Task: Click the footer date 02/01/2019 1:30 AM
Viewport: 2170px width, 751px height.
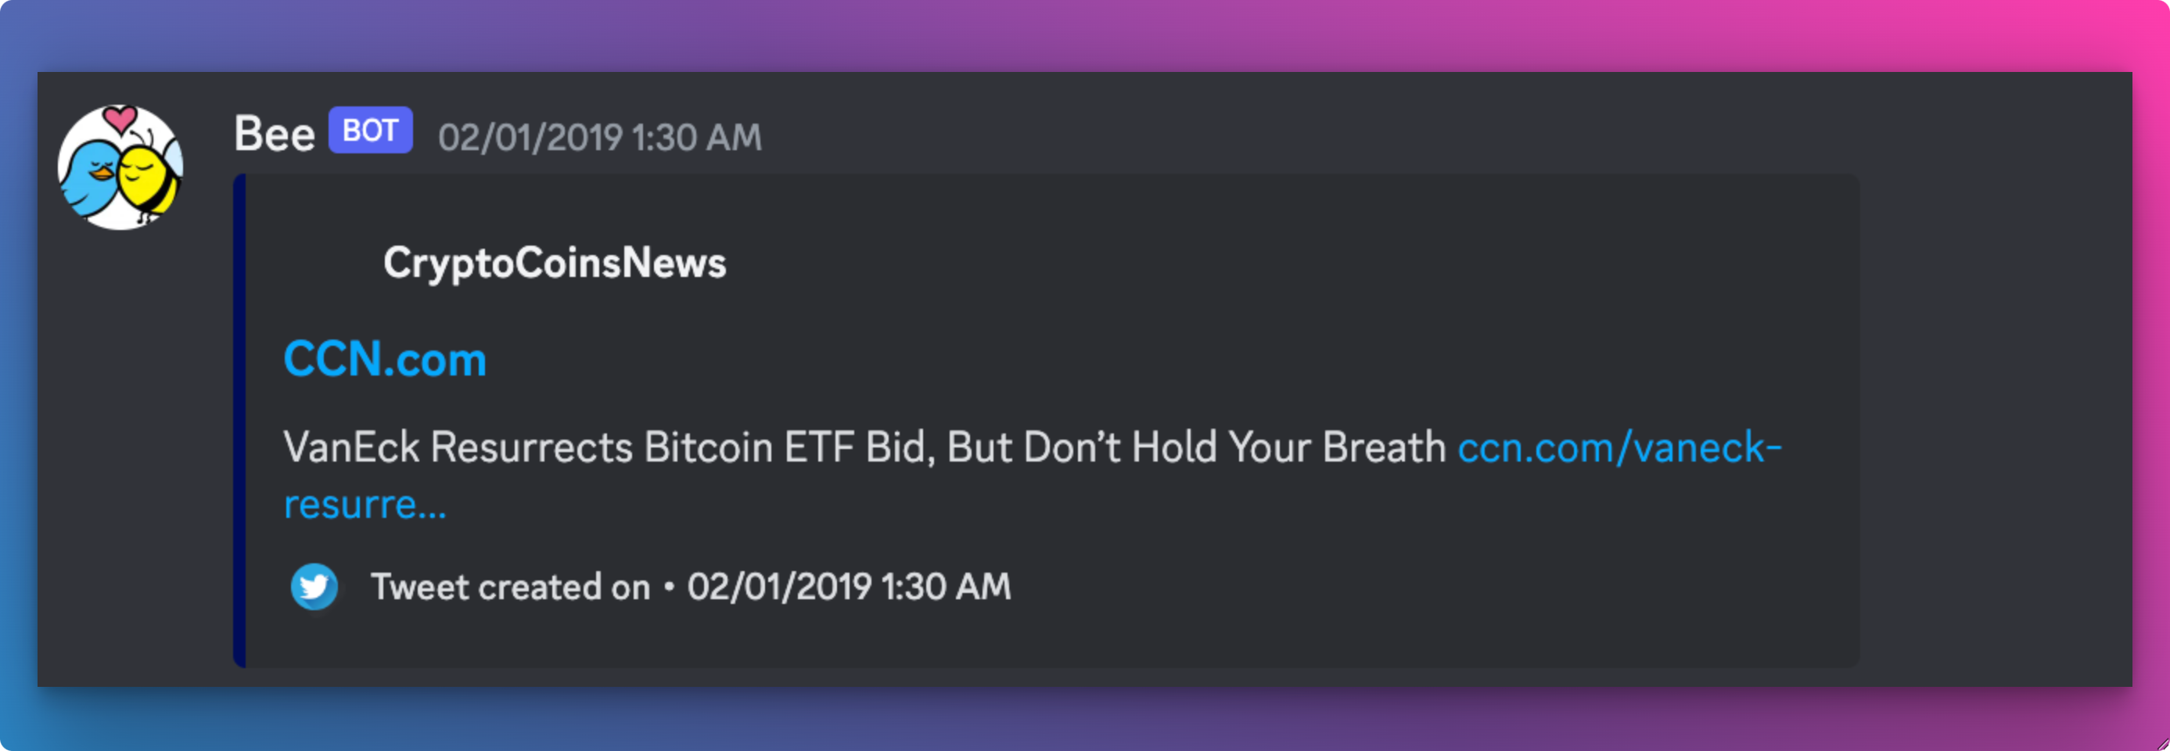Action: click(848, 588)
